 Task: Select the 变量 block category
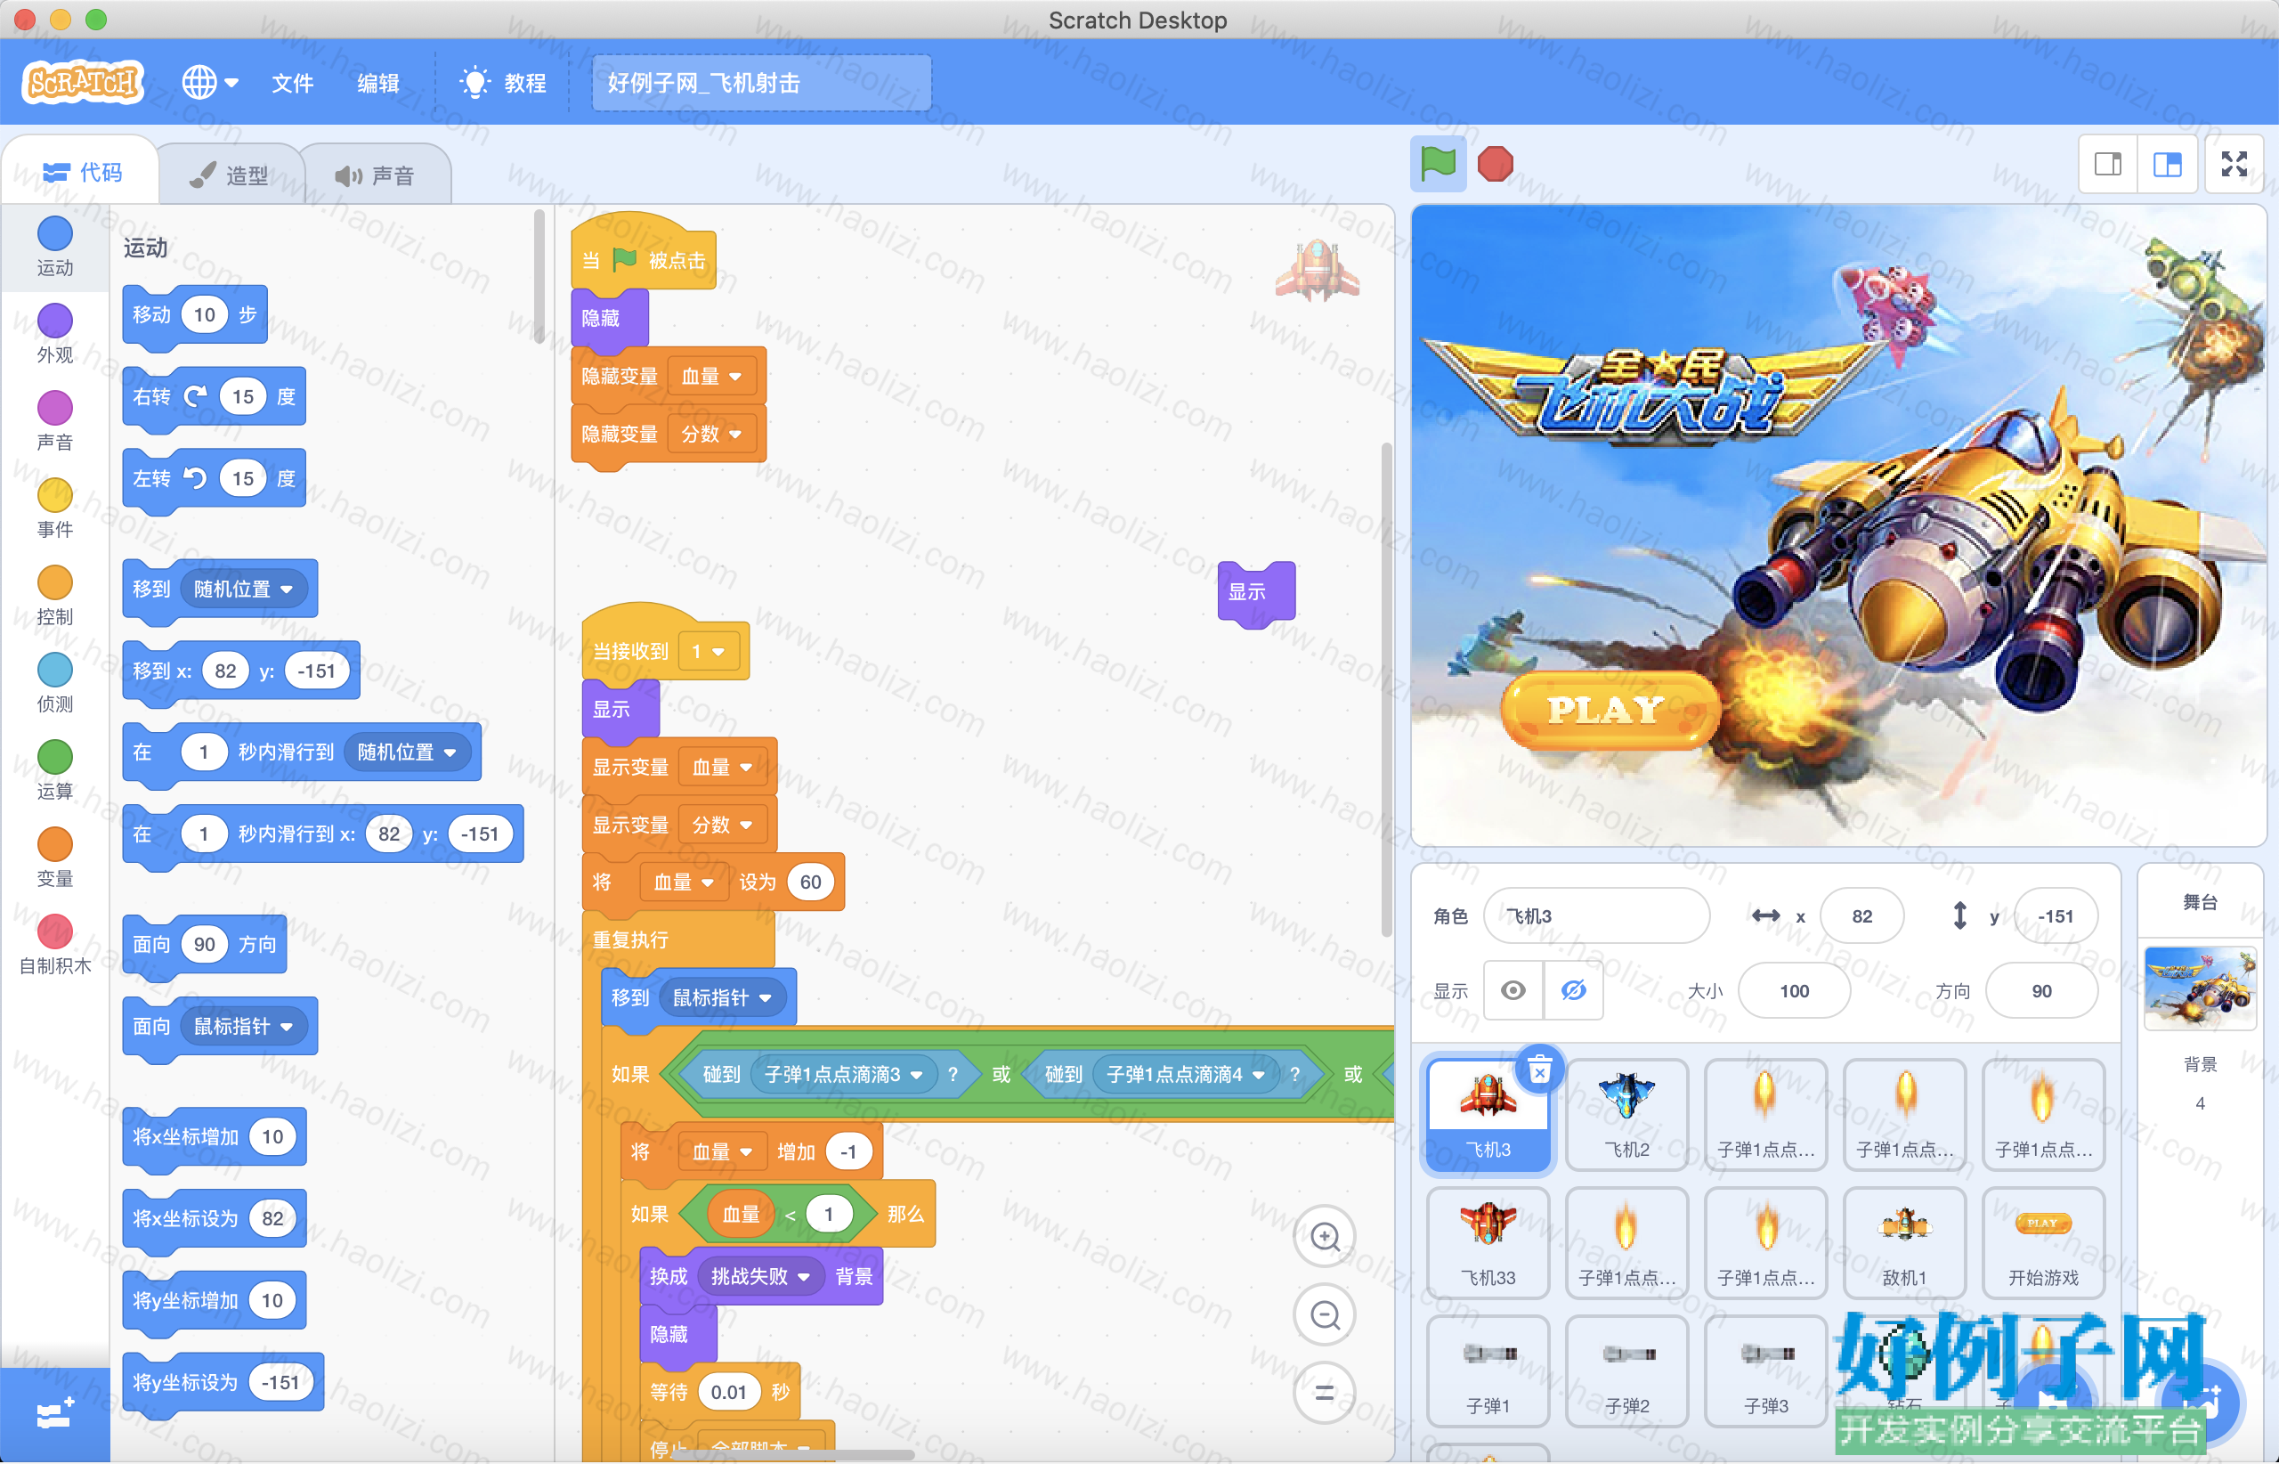(55, 858)
